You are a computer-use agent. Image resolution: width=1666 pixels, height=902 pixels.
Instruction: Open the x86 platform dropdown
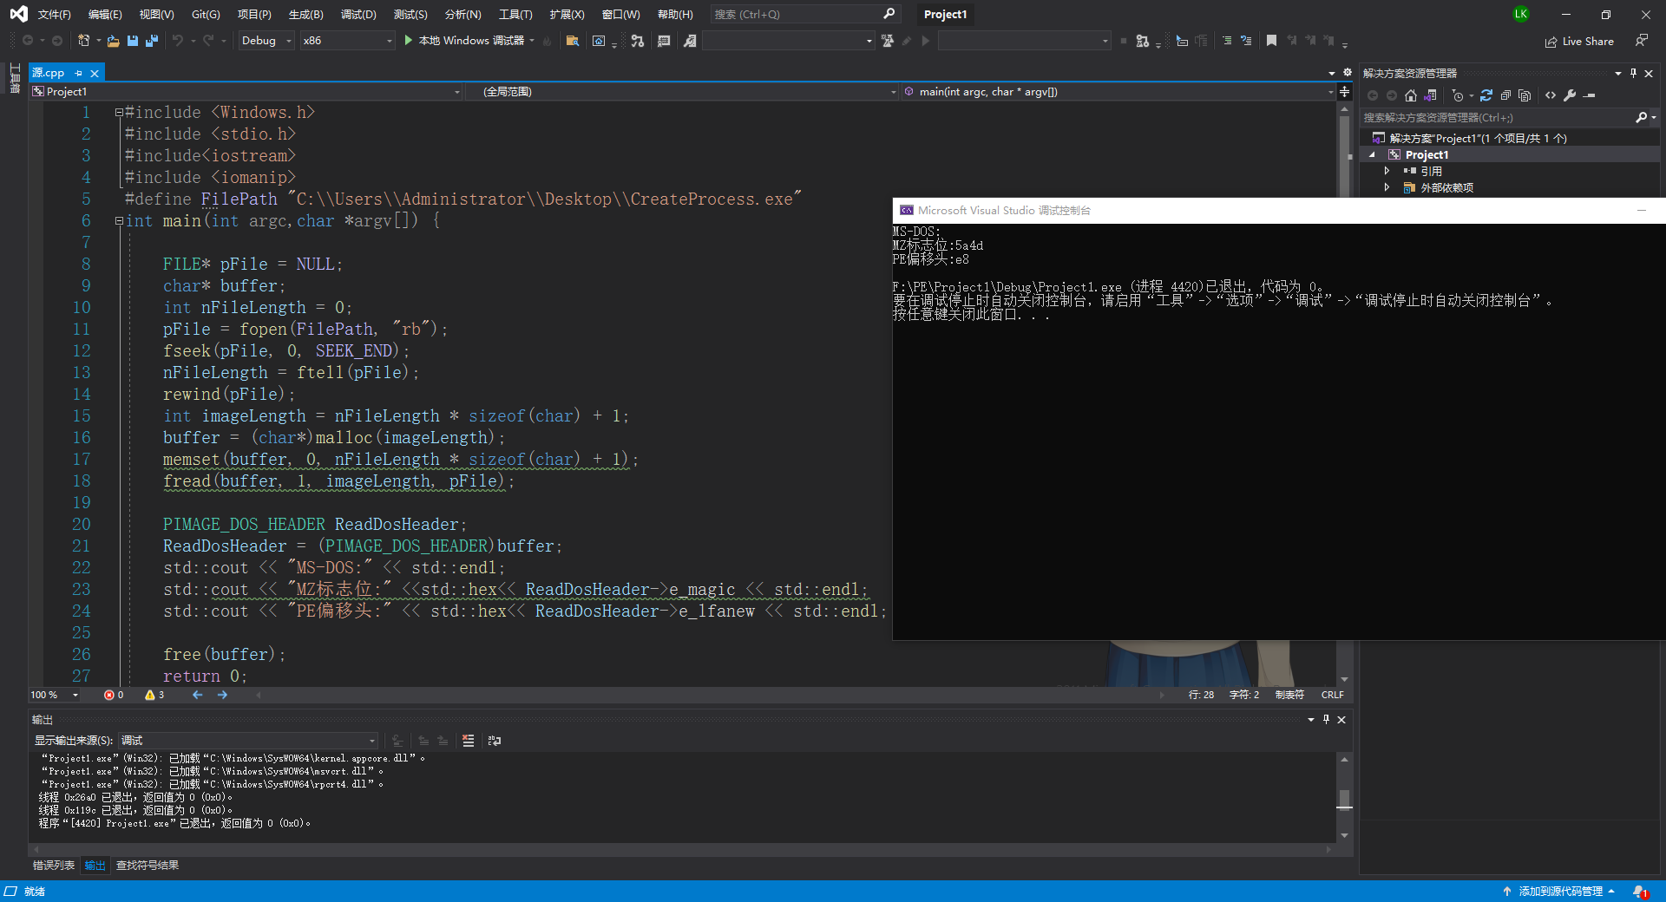(348, 41)
